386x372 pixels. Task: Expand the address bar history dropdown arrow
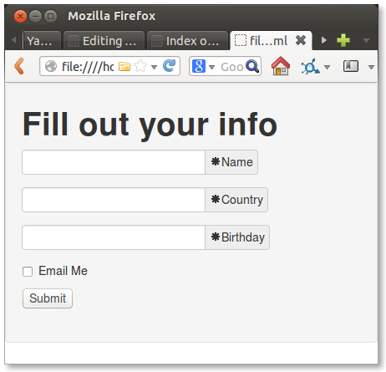pos(154,67)
